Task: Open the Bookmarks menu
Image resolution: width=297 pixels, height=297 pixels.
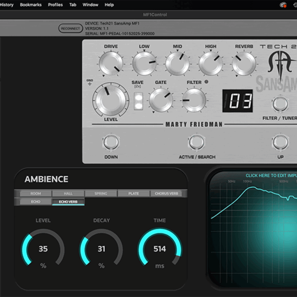Action: pos(30,5)
